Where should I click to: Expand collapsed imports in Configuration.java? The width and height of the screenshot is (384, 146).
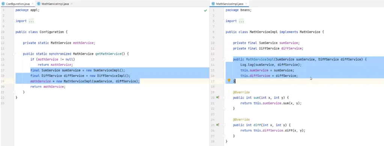pos(14,21)
